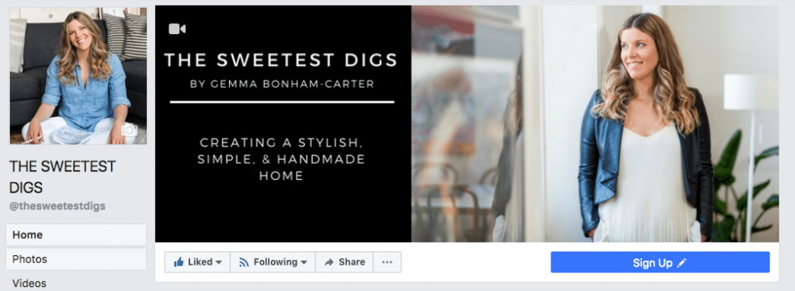Click the camera icon on profile picture
The image size is (795, 291).
pyautogui.click(x=130, y=130)
